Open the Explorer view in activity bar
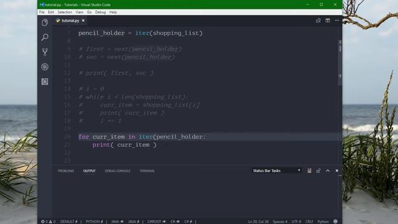398x224 pixels. click(x=45, y=22)
